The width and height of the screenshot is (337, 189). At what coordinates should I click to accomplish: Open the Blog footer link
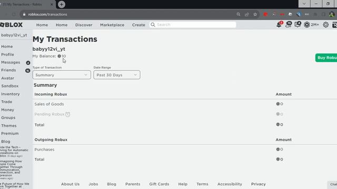[112, 184]
